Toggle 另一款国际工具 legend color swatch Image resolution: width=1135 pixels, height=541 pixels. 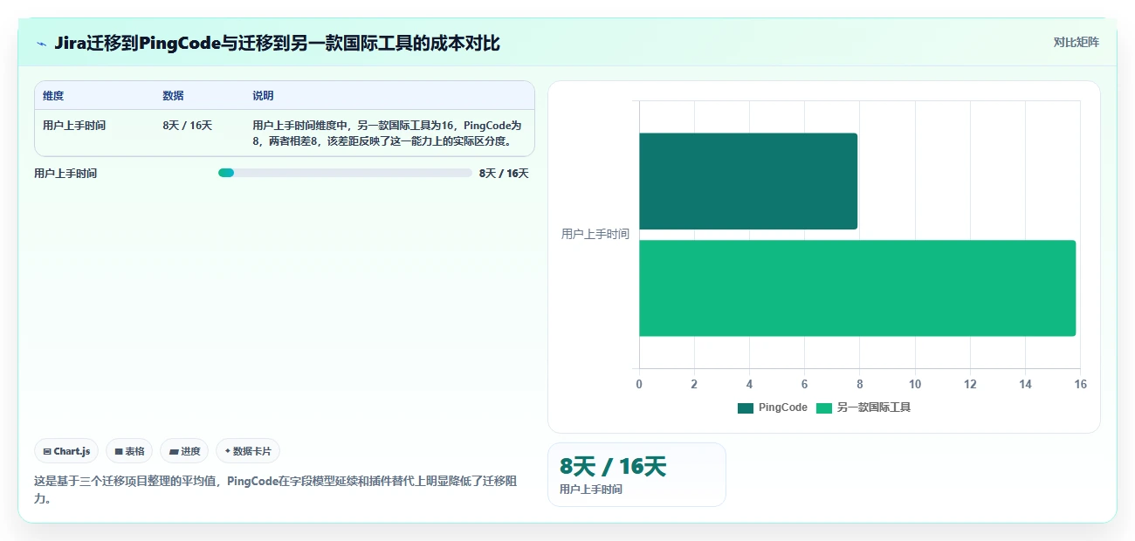(x=824, y=407)
